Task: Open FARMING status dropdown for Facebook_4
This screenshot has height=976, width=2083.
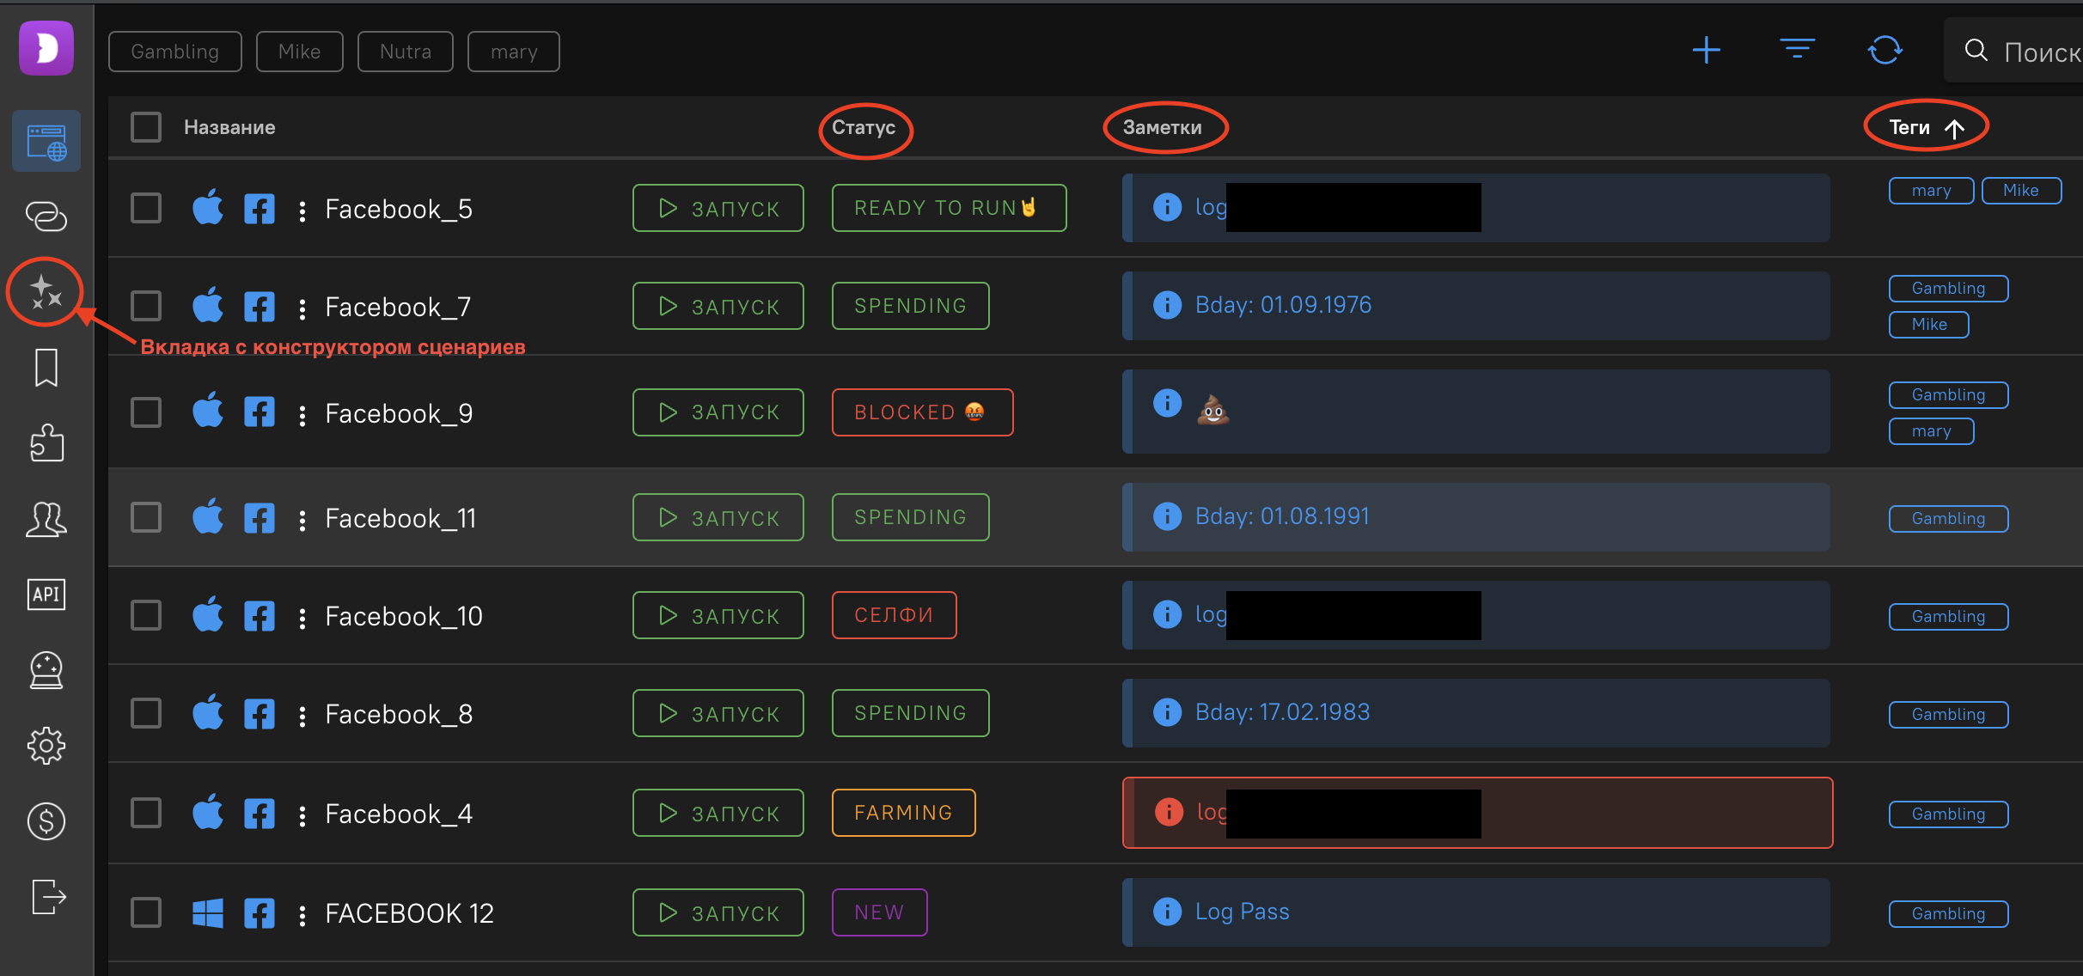Action: pyautogui.click(x=903, y=813)
